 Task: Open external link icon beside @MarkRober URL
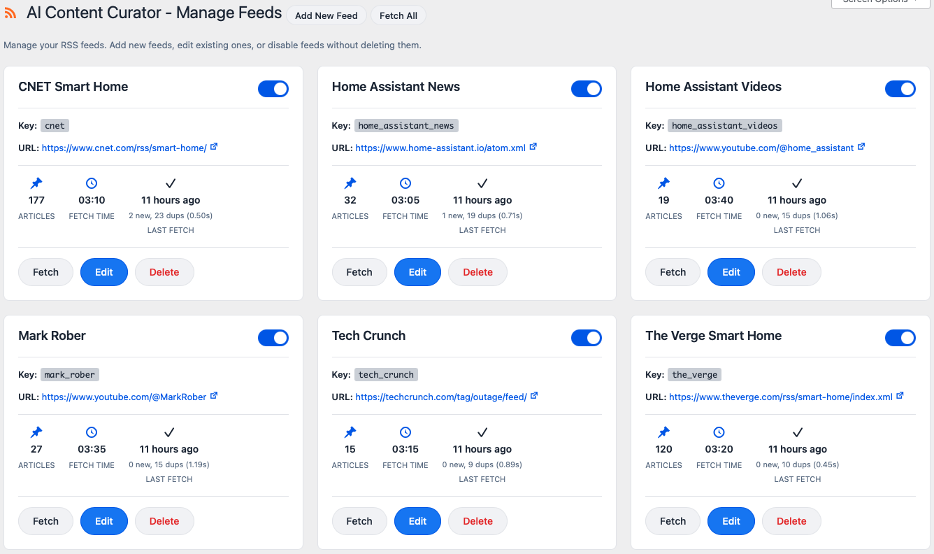[214, 396]
